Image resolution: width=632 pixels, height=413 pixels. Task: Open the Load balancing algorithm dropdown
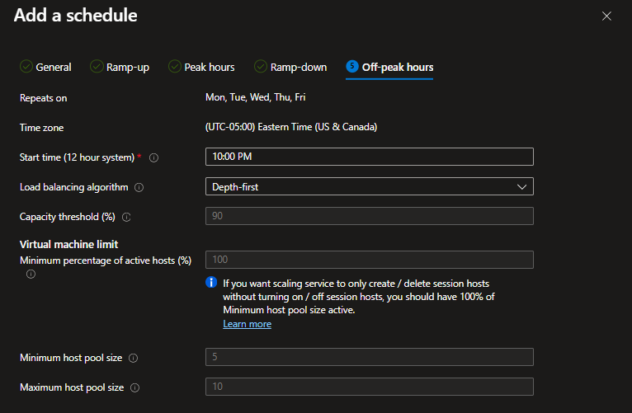click(x=369, y=186)
